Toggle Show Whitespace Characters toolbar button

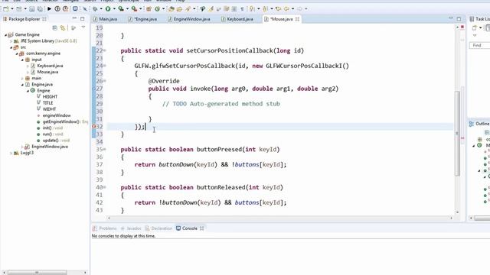point(242,8)
